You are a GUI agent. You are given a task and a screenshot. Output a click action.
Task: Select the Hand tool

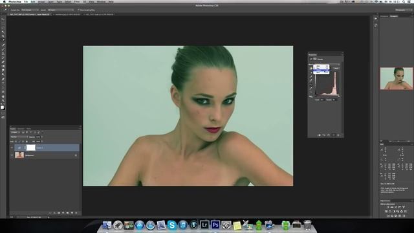click(x=3, y=96)
